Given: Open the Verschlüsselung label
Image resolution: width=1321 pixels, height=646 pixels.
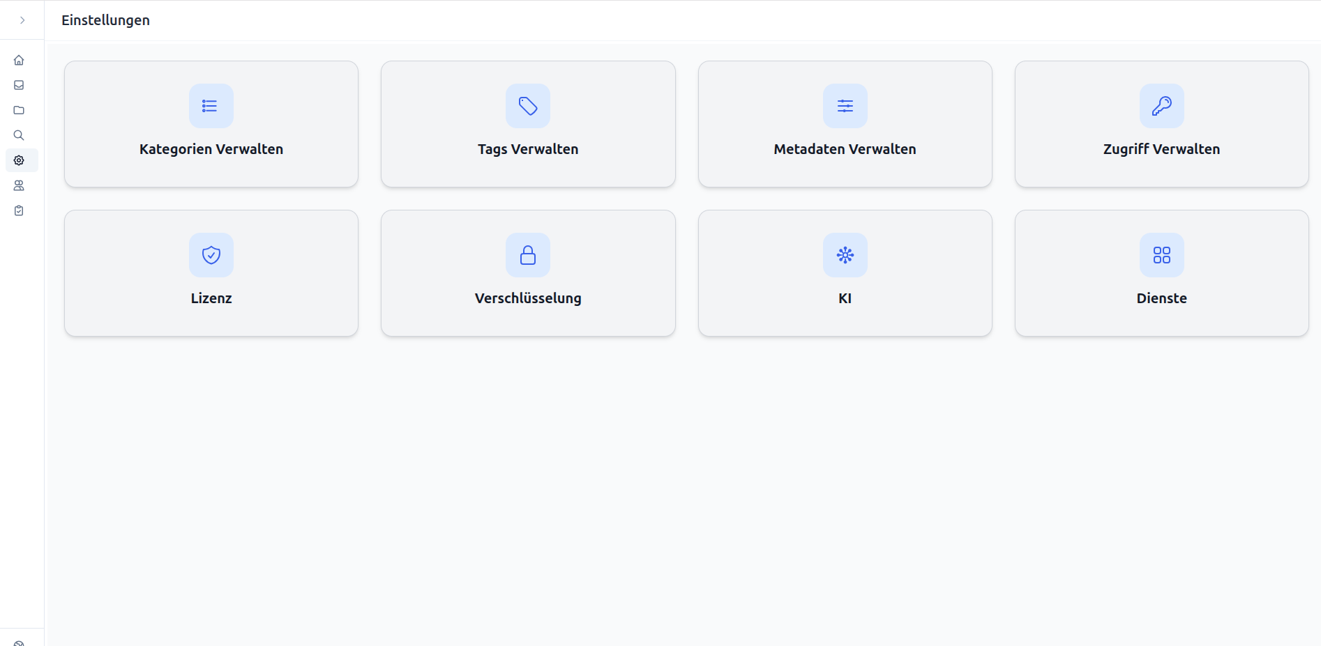Looking at the screenshot, I should 528,298.
